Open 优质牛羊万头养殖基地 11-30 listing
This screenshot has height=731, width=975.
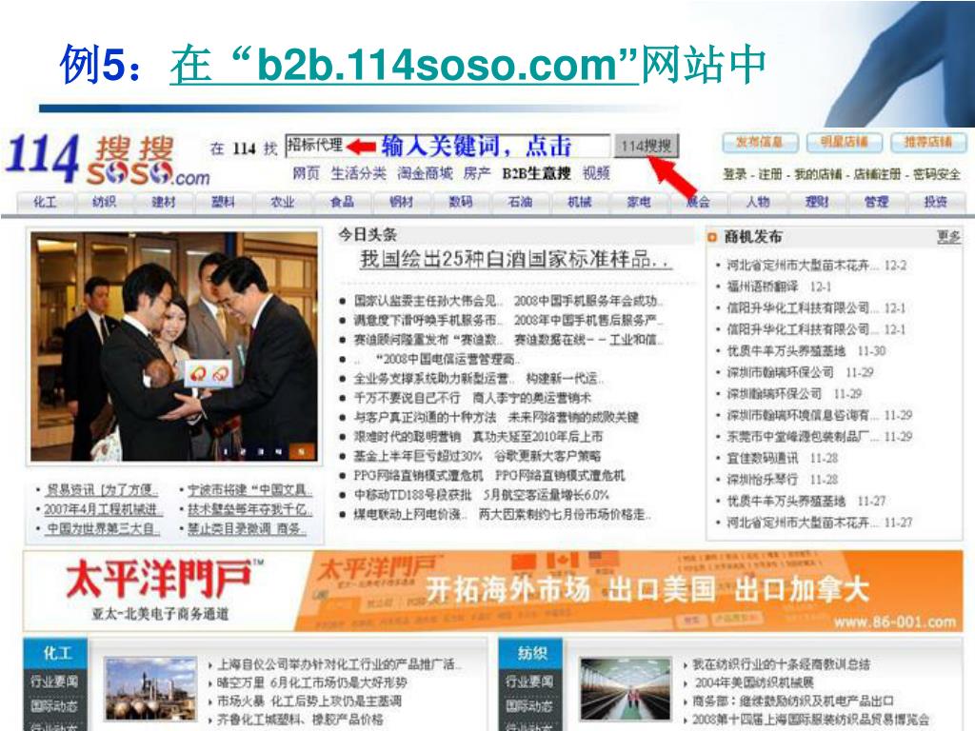(806, 351)
